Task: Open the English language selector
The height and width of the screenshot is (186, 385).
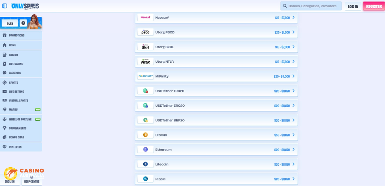Action: pos(10,181)
